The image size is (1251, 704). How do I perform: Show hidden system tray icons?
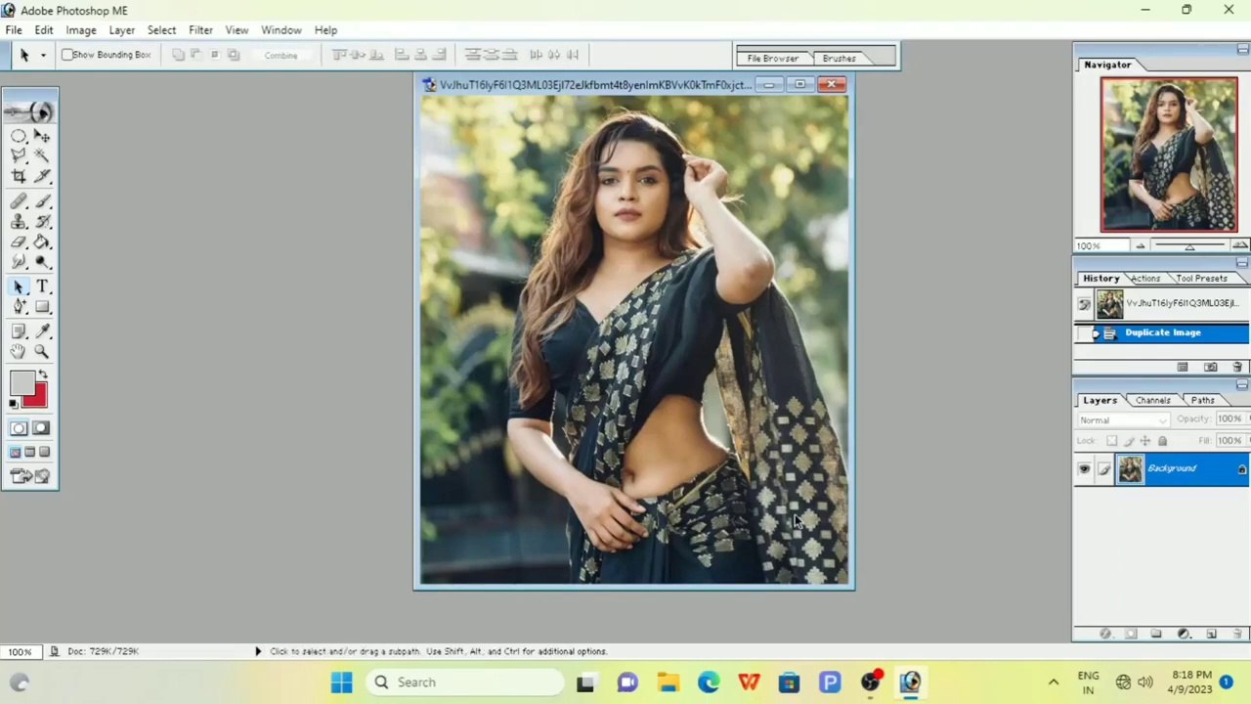pos(1054,682)
